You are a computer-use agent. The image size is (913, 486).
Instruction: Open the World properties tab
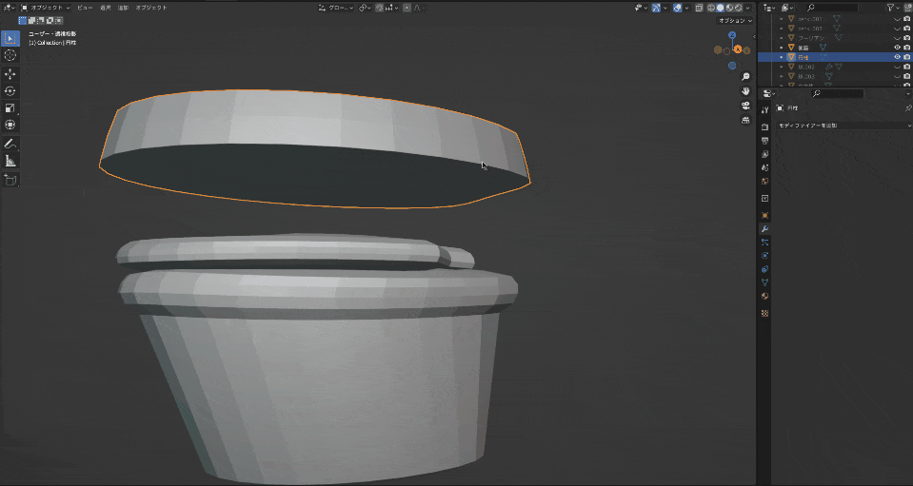[764, 182]
